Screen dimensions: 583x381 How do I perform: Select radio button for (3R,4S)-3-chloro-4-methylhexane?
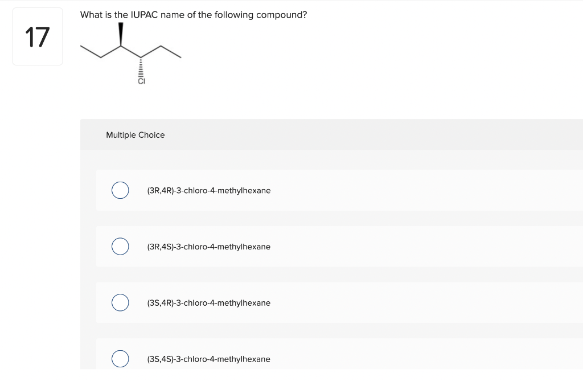coord(120,247)
